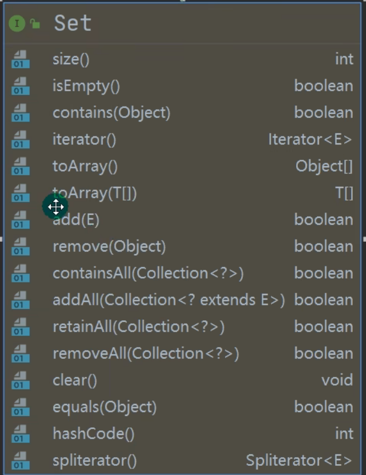Click the method icon beside contains(Object)
Screen dimensions: 366x475
[21, 113]
